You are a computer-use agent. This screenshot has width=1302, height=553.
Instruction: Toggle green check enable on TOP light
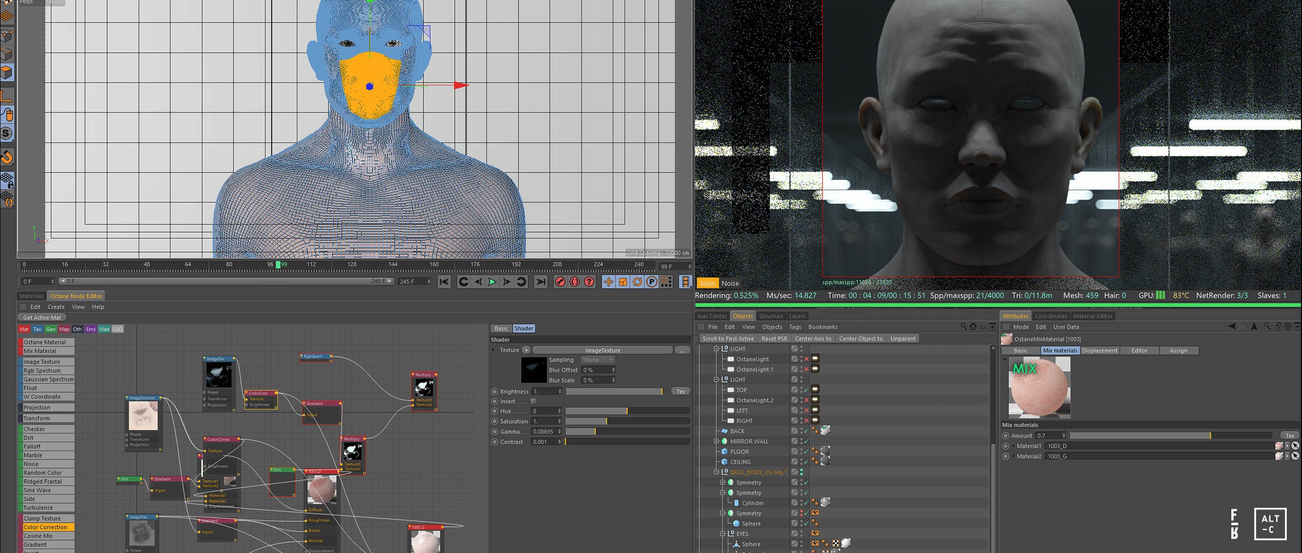(x=807, y=390)
